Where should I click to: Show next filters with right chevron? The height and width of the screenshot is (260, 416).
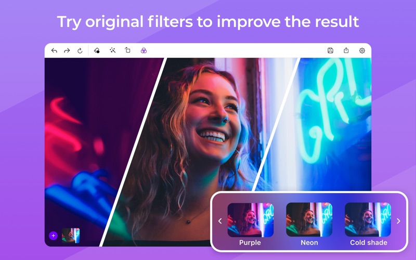click(x=398, y=221)
